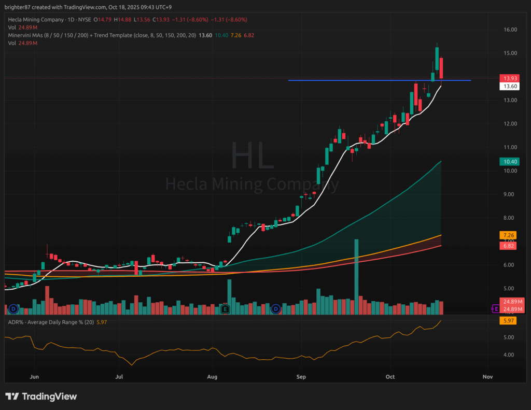The height and width of the screenshot is (410, 531).
Task: Click the Nov label on time axis
Action: click(x=486, y=376)
